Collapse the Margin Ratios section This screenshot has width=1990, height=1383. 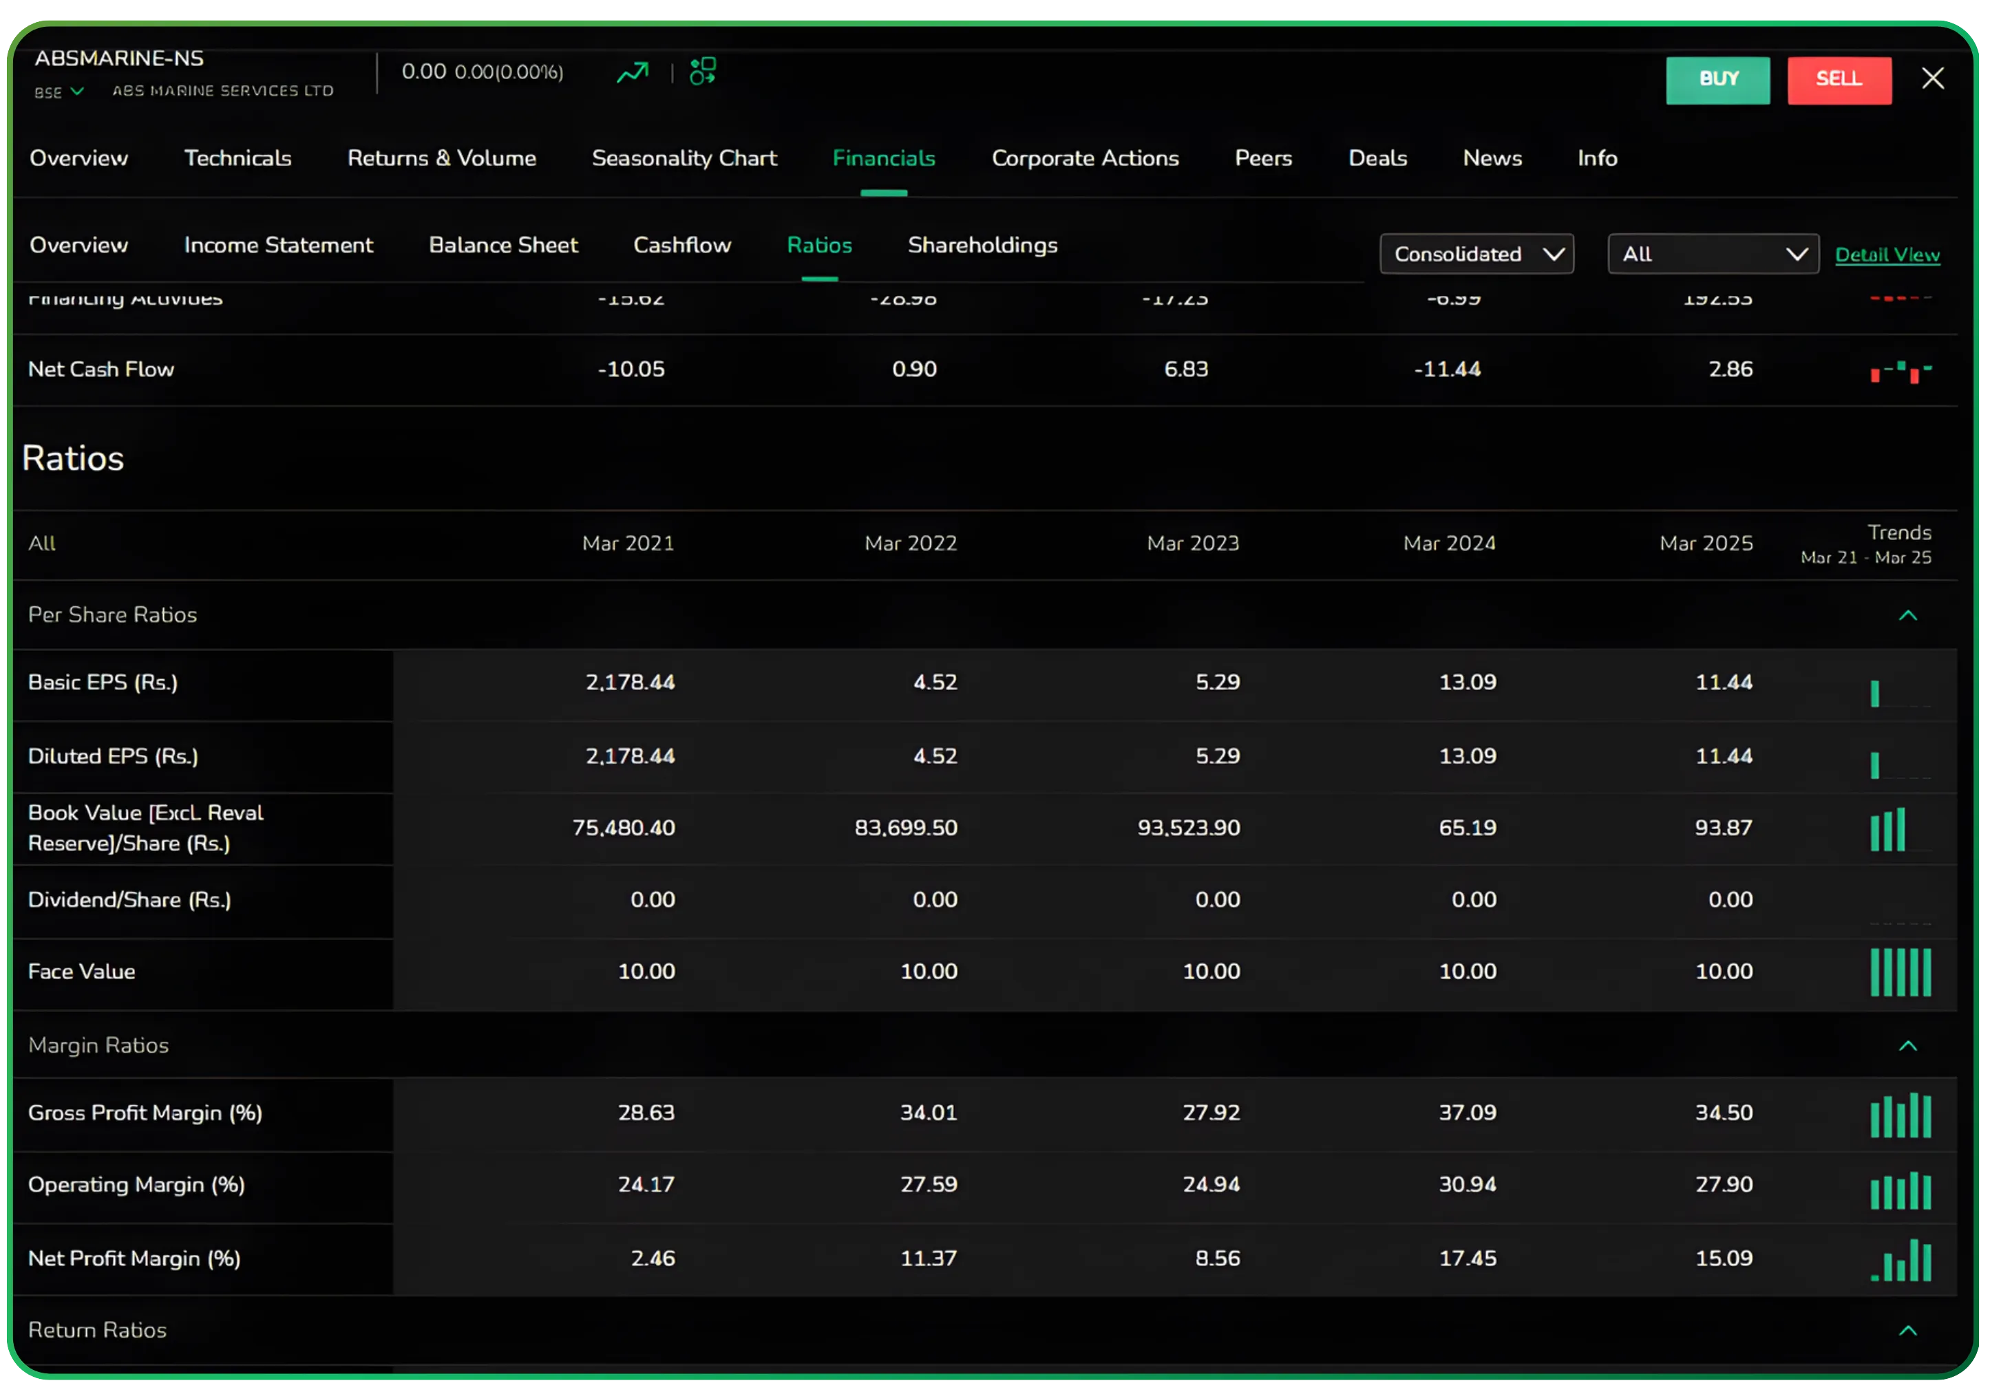click(x=1909, y=1046)
